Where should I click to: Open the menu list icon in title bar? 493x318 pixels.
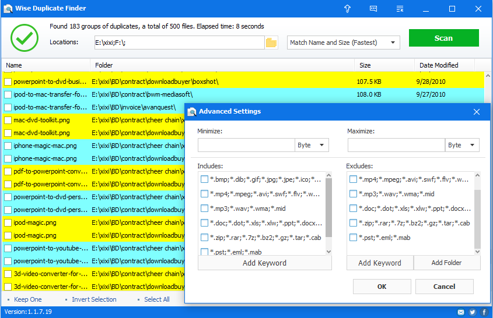(x=400, y=9)
